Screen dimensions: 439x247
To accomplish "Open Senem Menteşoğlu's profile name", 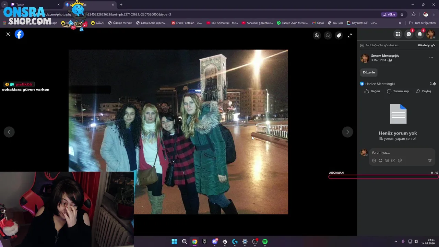I will coord(385,56).
